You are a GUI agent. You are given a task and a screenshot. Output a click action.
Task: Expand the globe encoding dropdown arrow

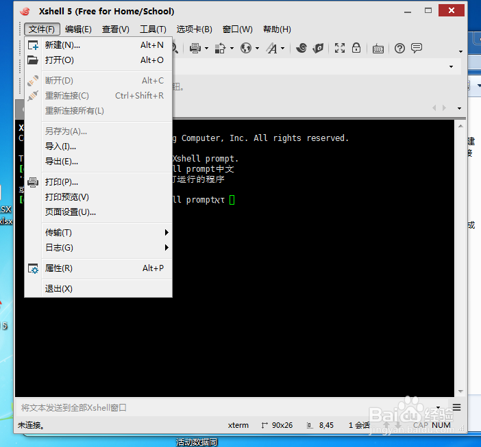[258, 48]
